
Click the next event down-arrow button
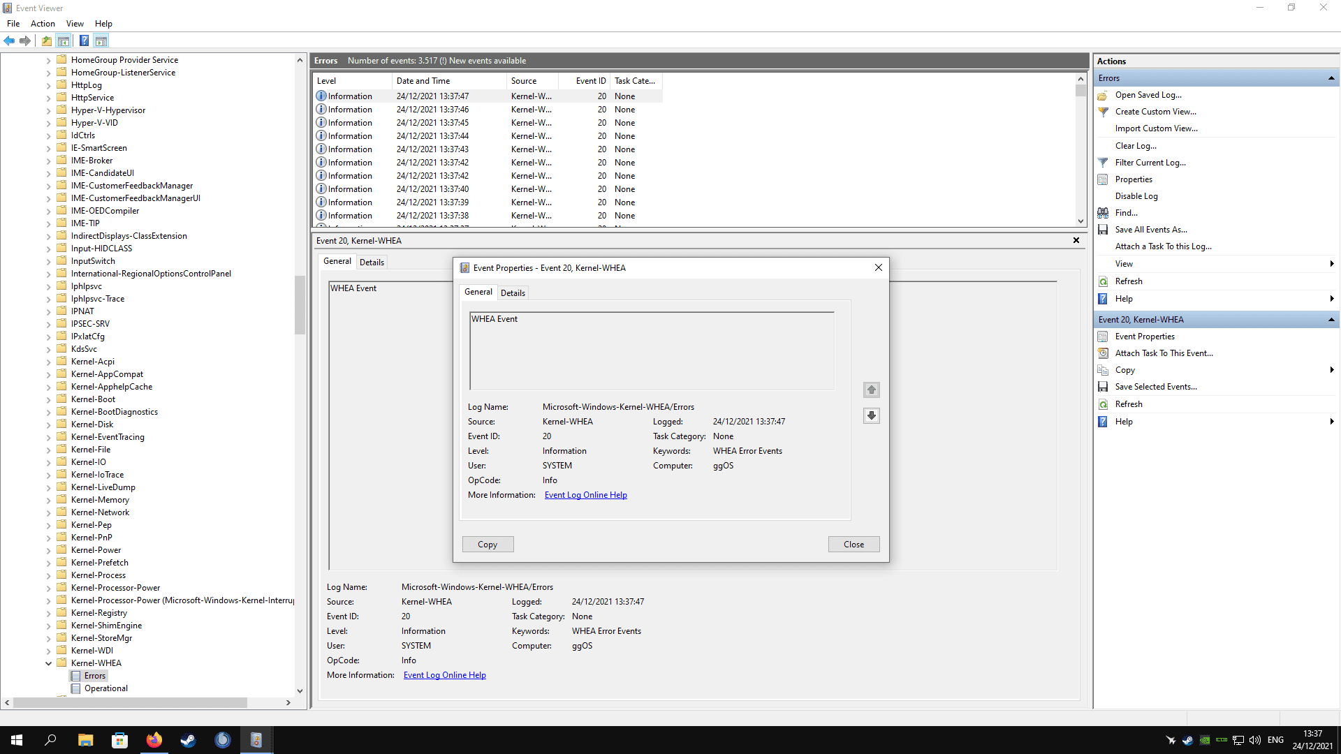(871, 415)
